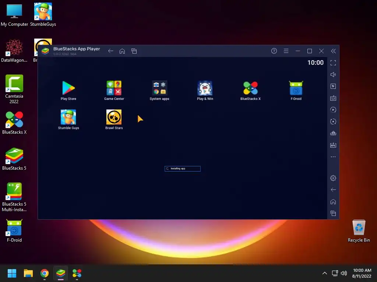The image size is (377, 282).
Task: Select the StumbleGuys desktop shortcut
Action: click(x=43, y=15)
